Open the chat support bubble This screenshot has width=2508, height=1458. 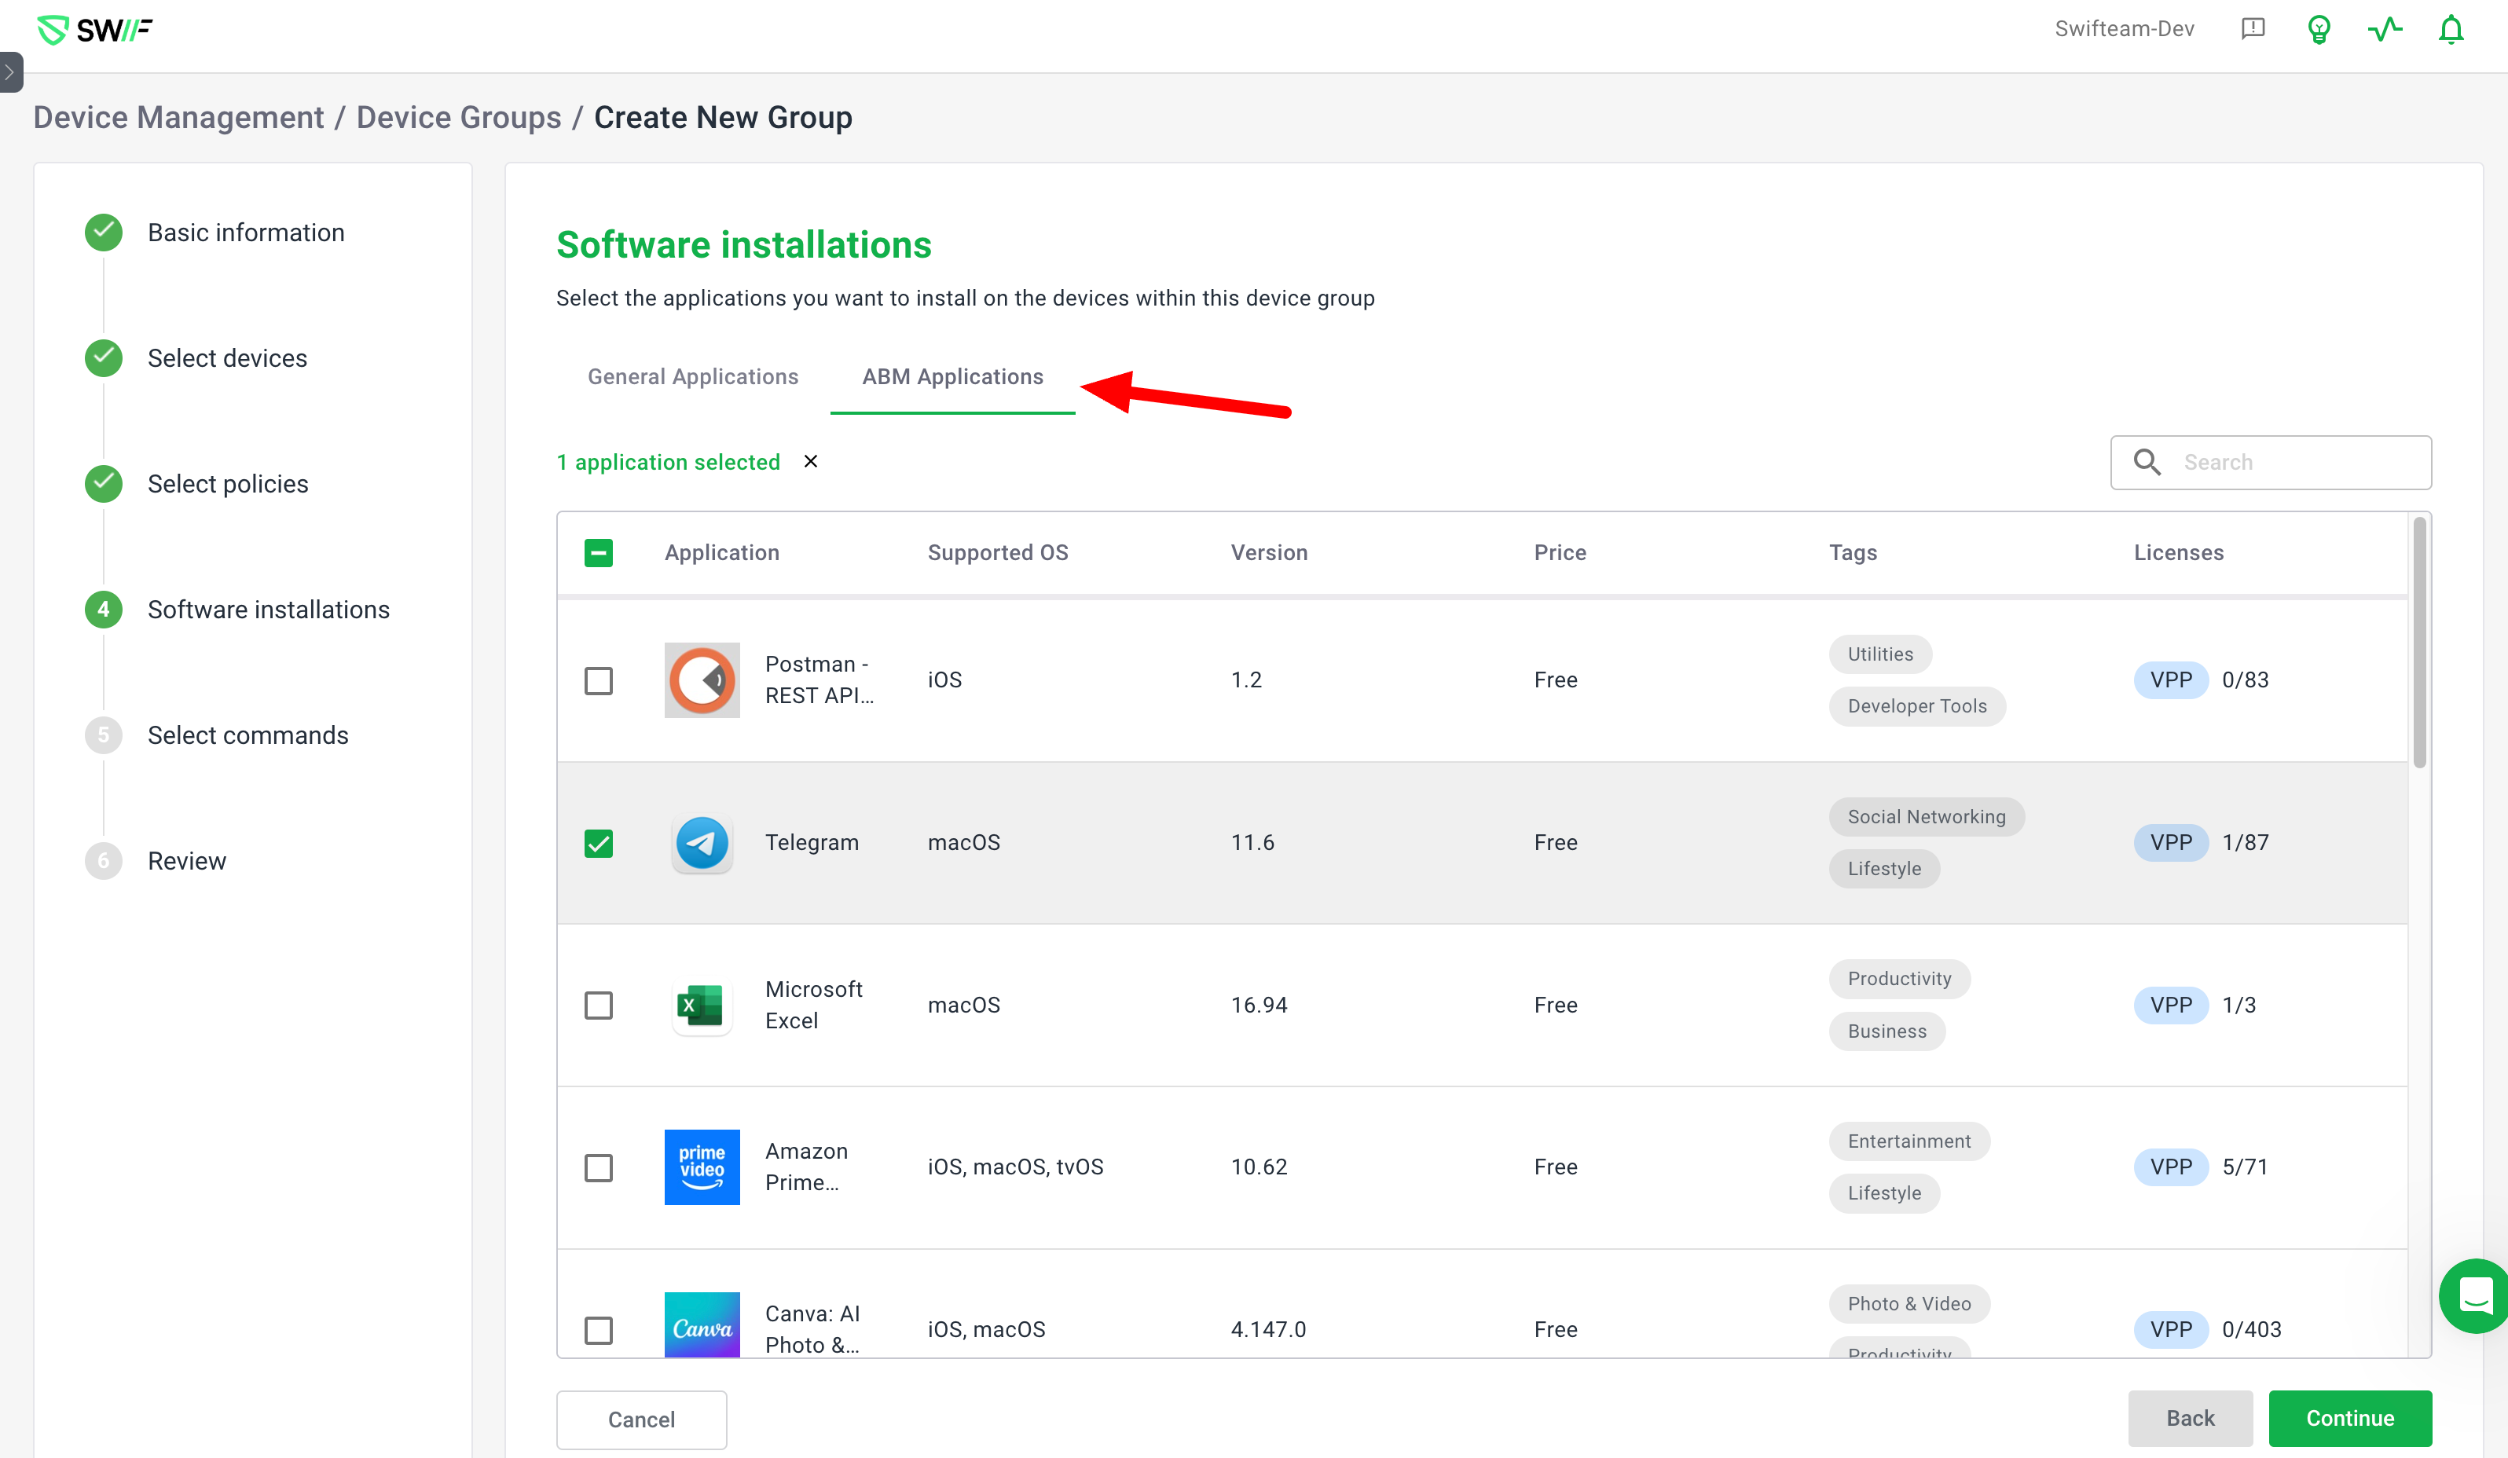[x=2474, y=1295]
